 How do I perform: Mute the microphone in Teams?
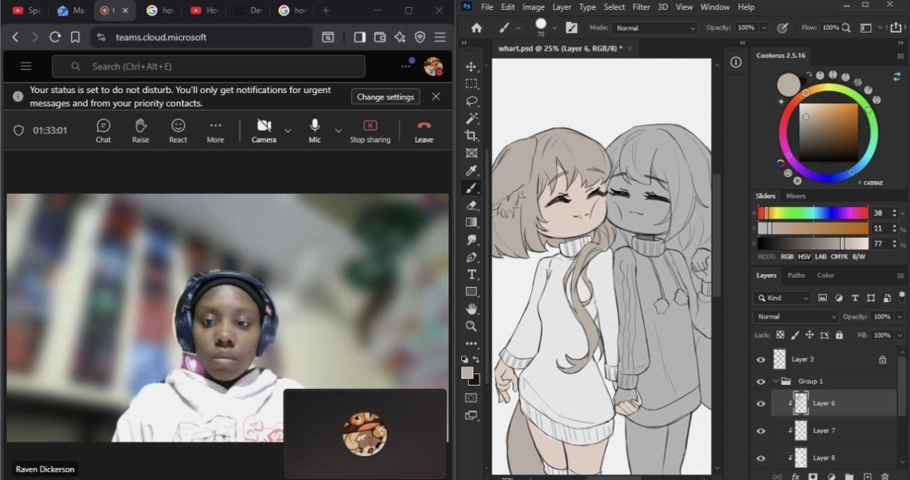[x=314, y=130]
